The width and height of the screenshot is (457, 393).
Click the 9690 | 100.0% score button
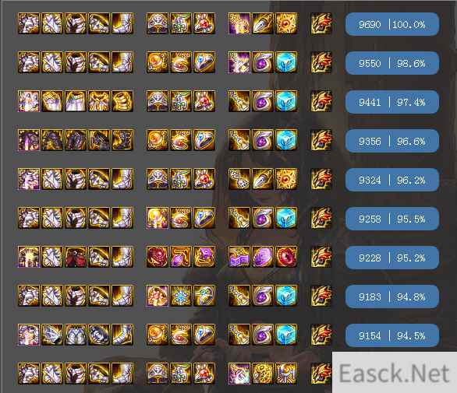392,24
